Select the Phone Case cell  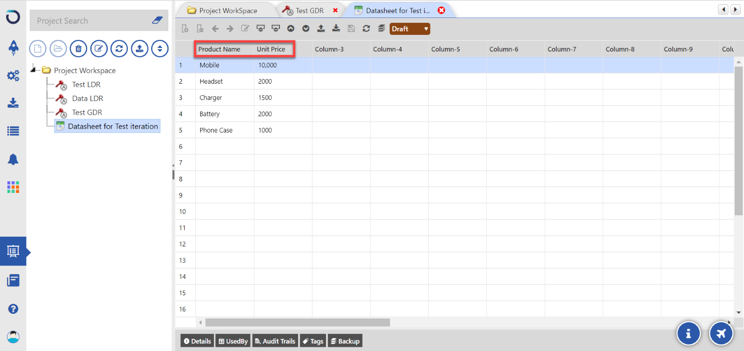225,130
